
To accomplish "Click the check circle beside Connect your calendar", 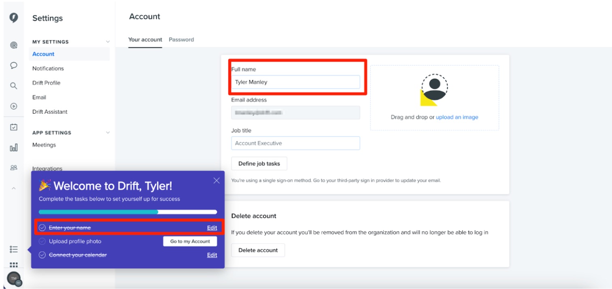I will pos(42,255).
